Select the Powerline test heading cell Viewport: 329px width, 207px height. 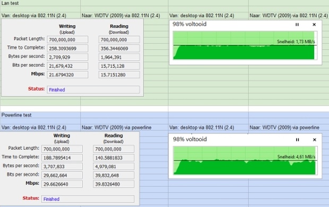pyautogui.click(x=40, y=115)
